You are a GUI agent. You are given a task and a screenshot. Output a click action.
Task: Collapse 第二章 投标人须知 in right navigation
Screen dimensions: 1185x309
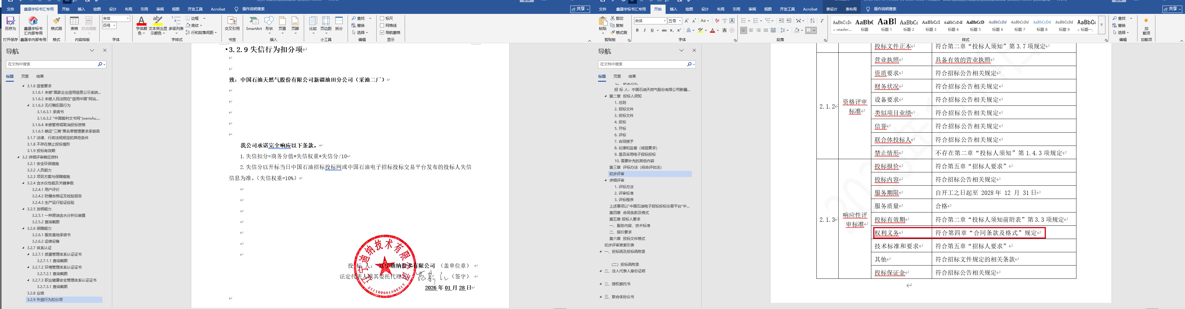(x=606, y=96)
